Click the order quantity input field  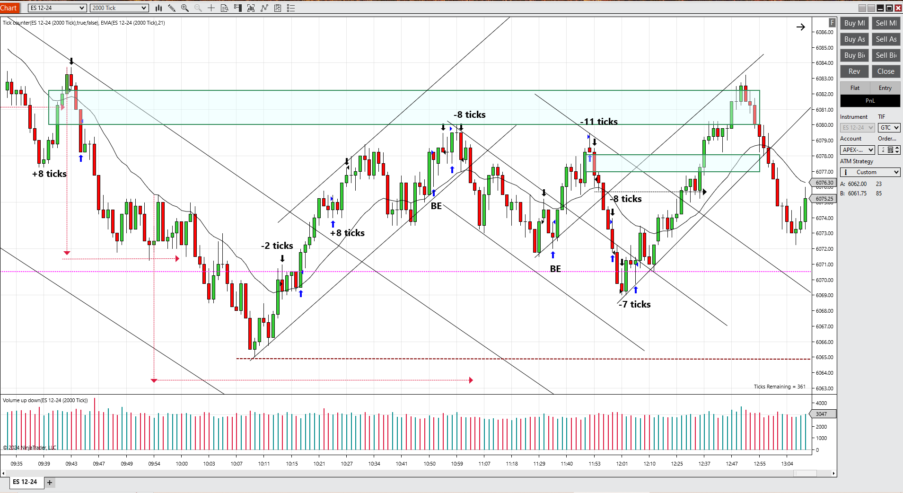883,150
